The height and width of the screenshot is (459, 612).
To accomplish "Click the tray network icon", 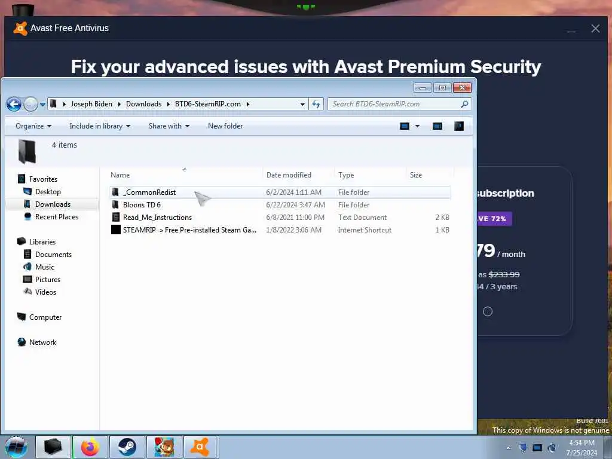I will [x=537, y=448].
